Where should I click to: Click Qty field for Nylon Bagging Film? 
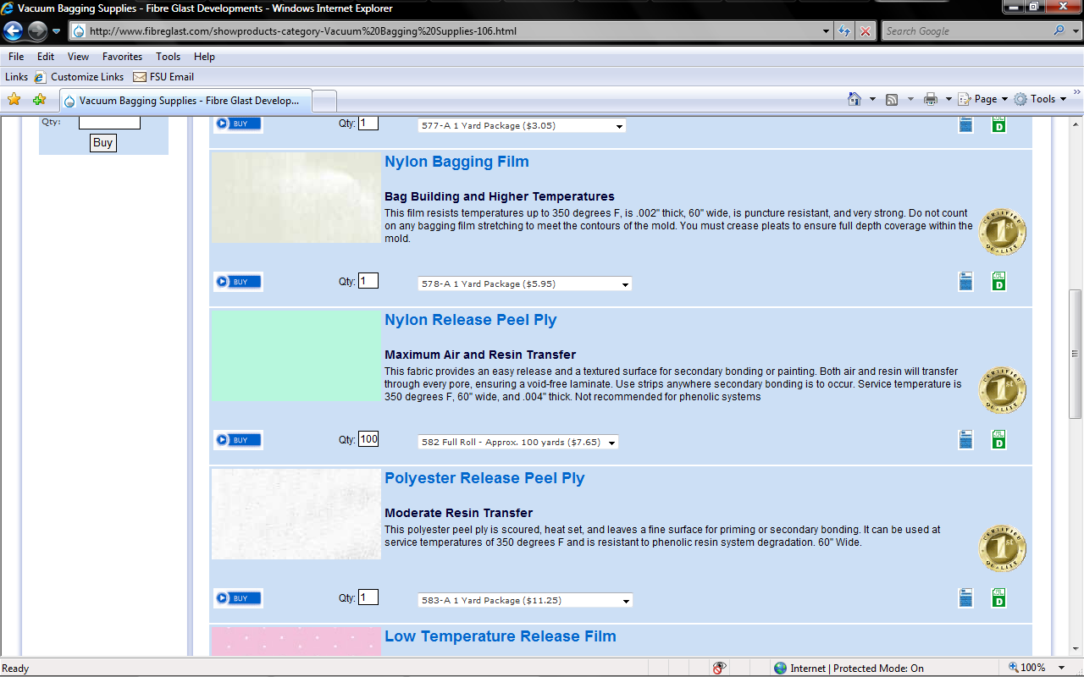tap(368, 281)
